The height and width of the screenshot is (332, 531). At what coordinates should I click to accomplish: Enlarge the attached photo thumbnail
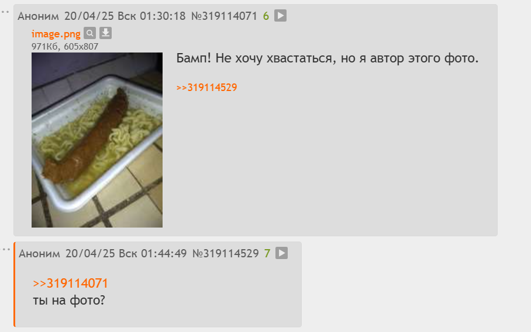[97, 140]
